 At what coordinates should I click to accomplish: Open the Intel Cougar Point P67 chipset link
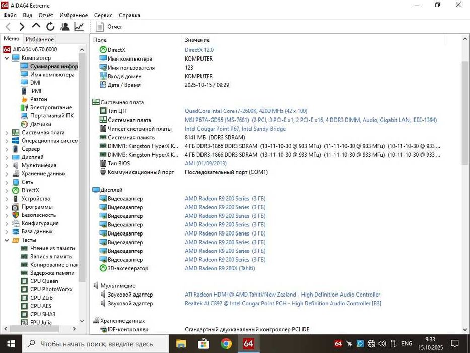[x=235, y=129]
